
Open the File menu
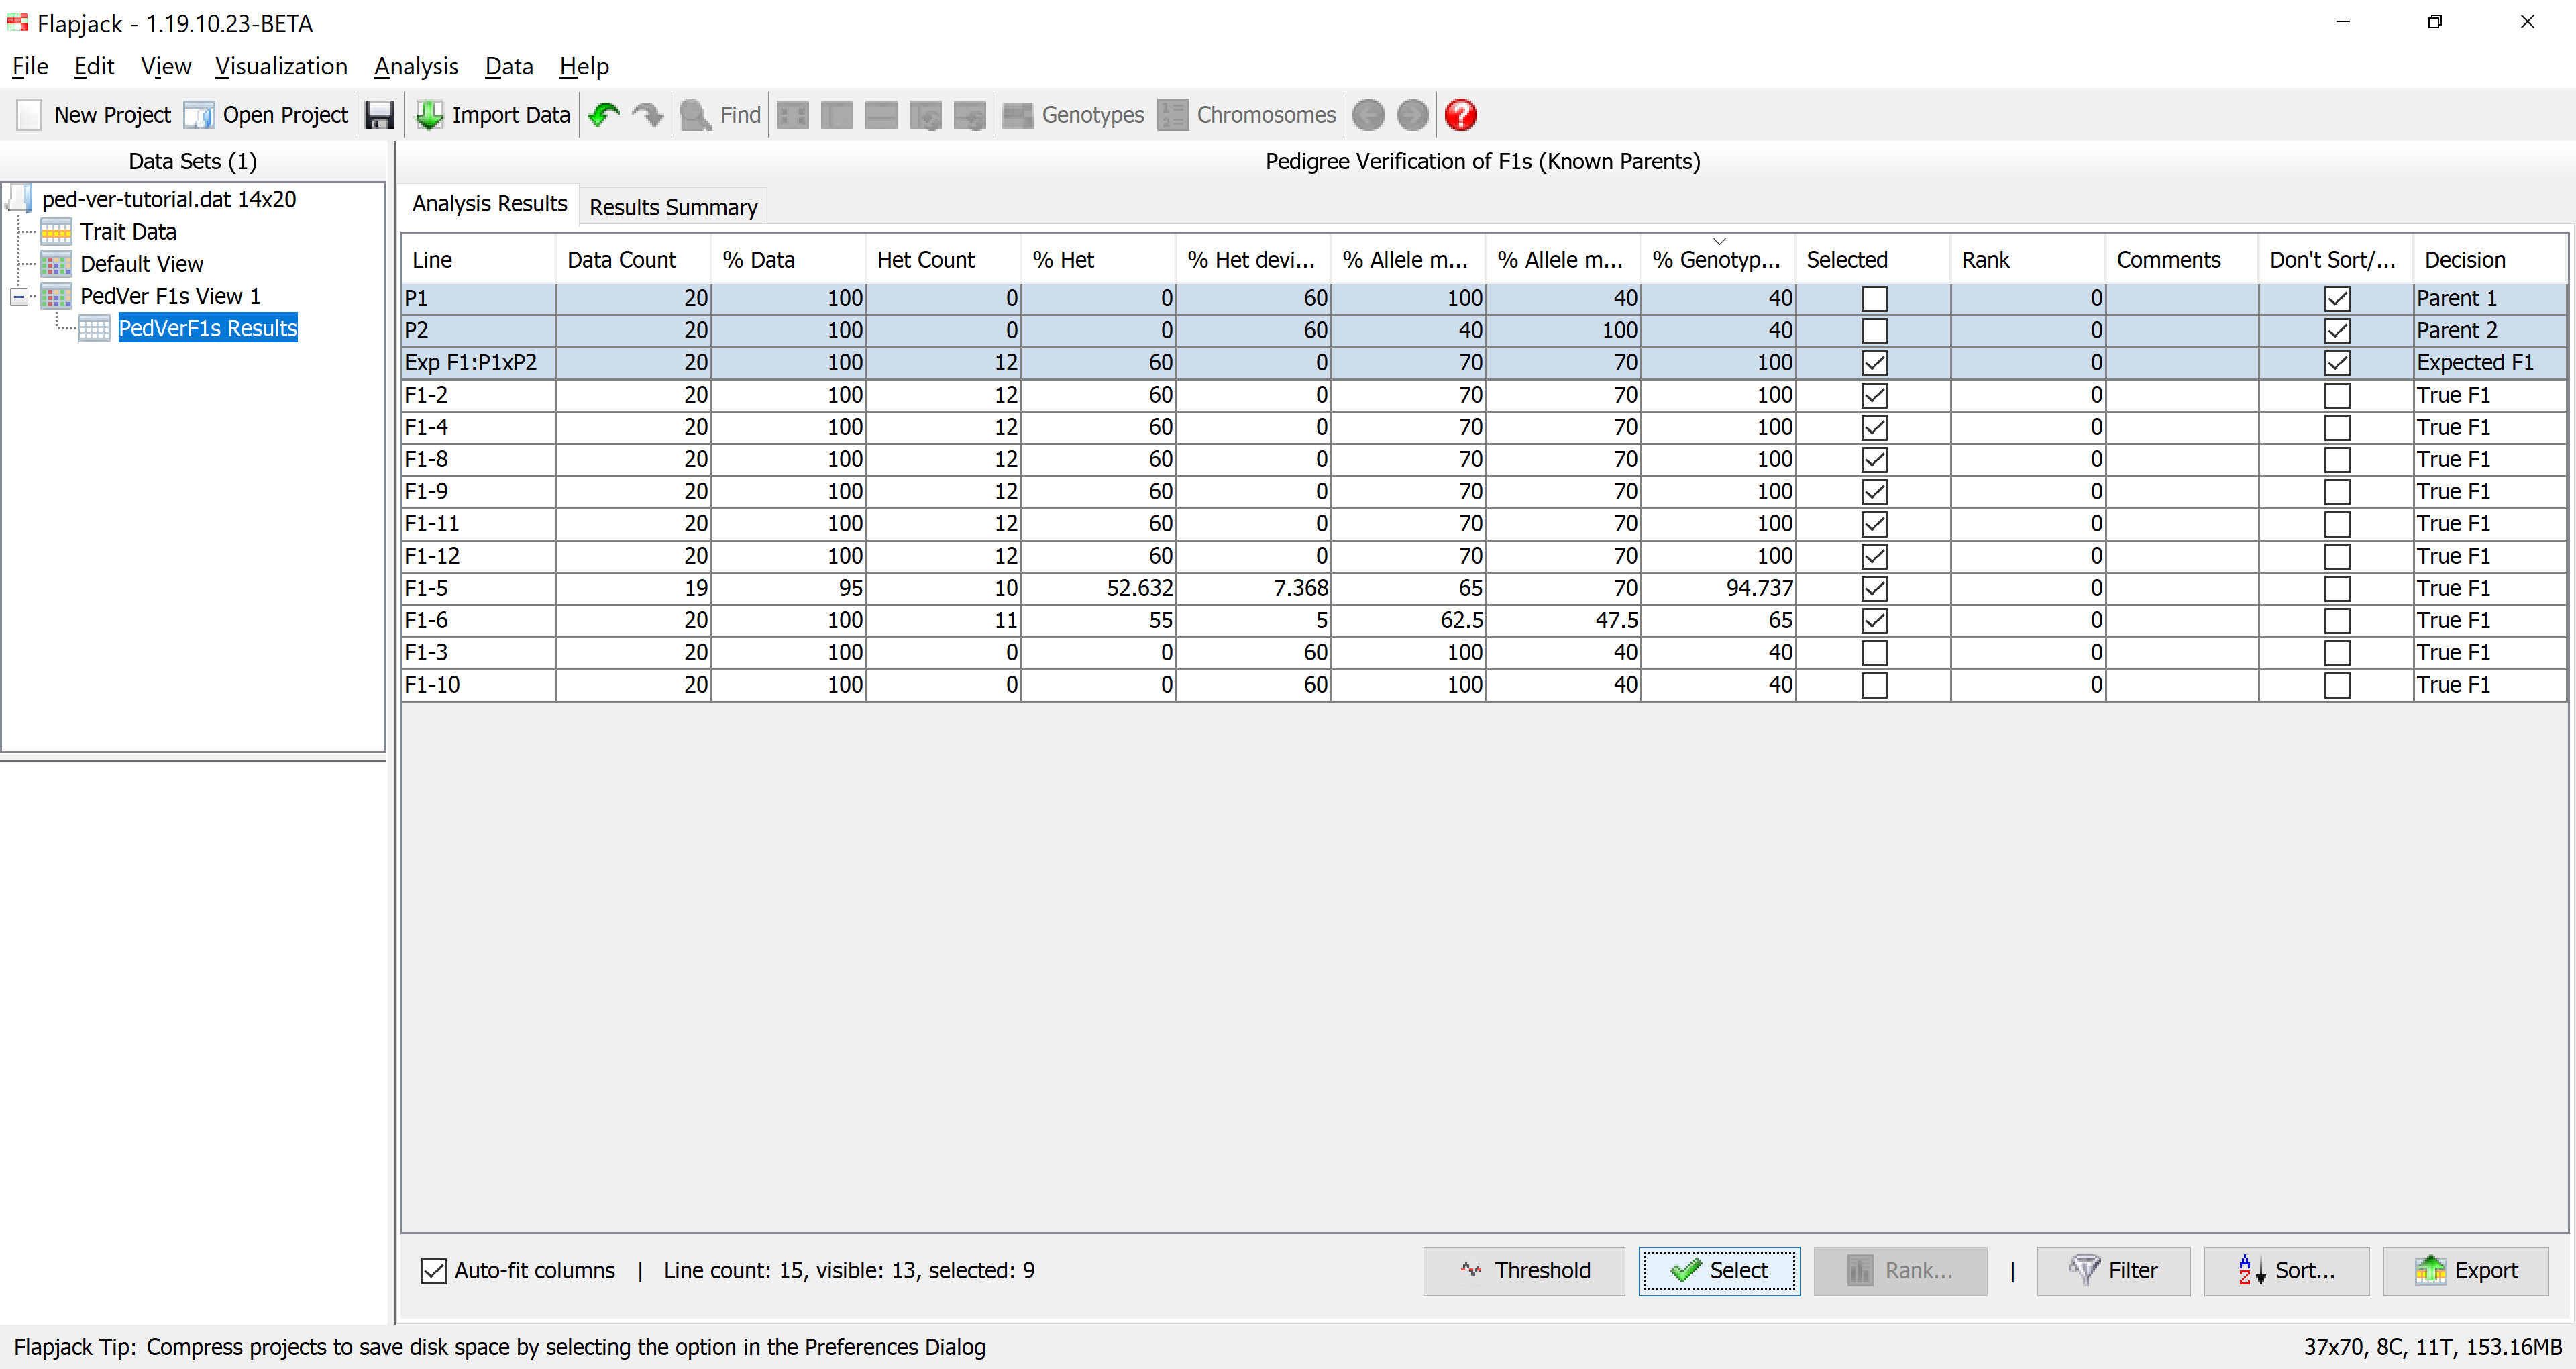point(30,66)
